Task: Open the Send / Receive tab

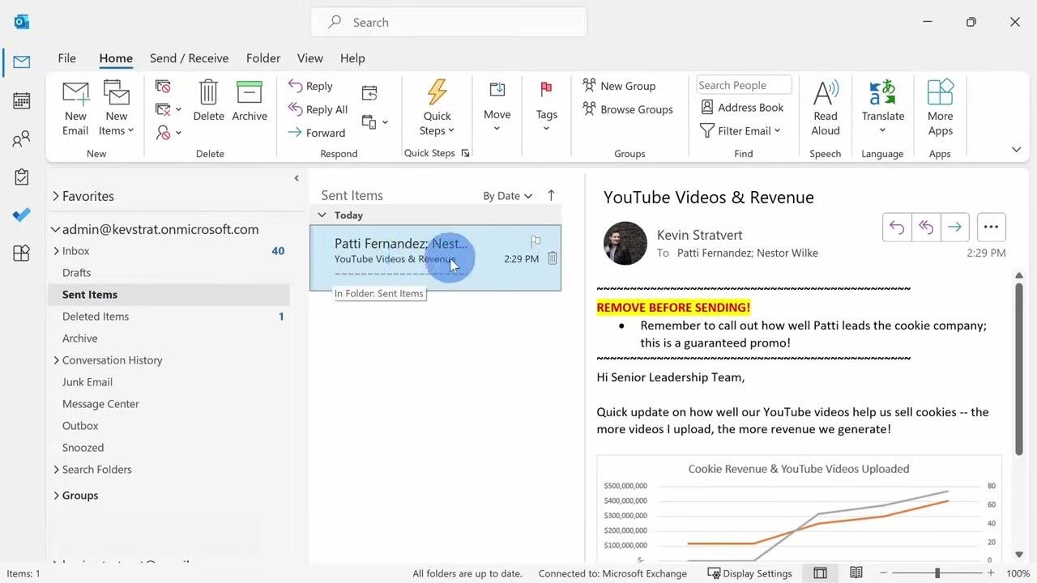Action: 189,58
